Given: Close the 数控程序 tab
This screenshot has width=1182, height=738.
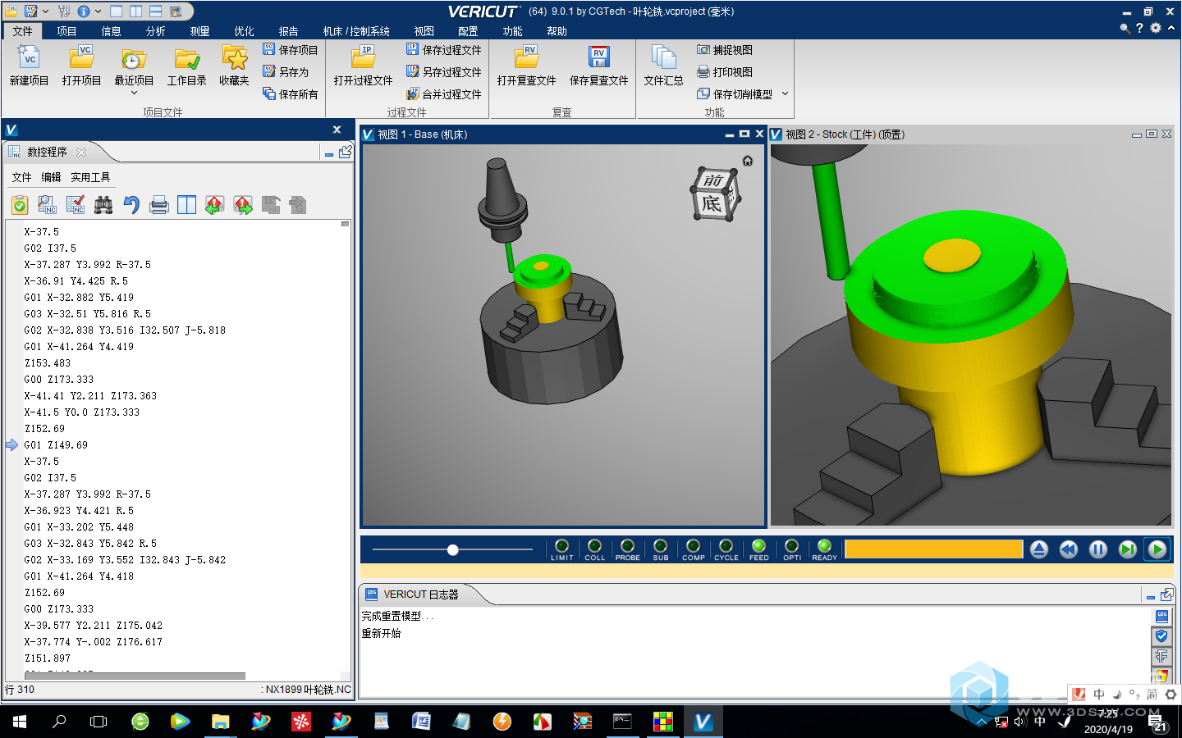Looking at the screenshot, I should 81,153.
